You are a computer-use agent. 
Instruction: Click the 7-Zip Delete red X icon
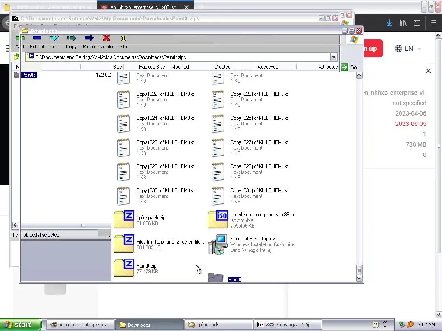click(106, 38)
